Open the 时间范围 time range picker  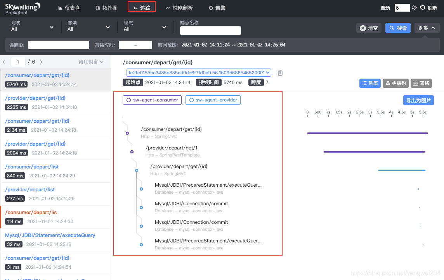click(x=233, y=45)
